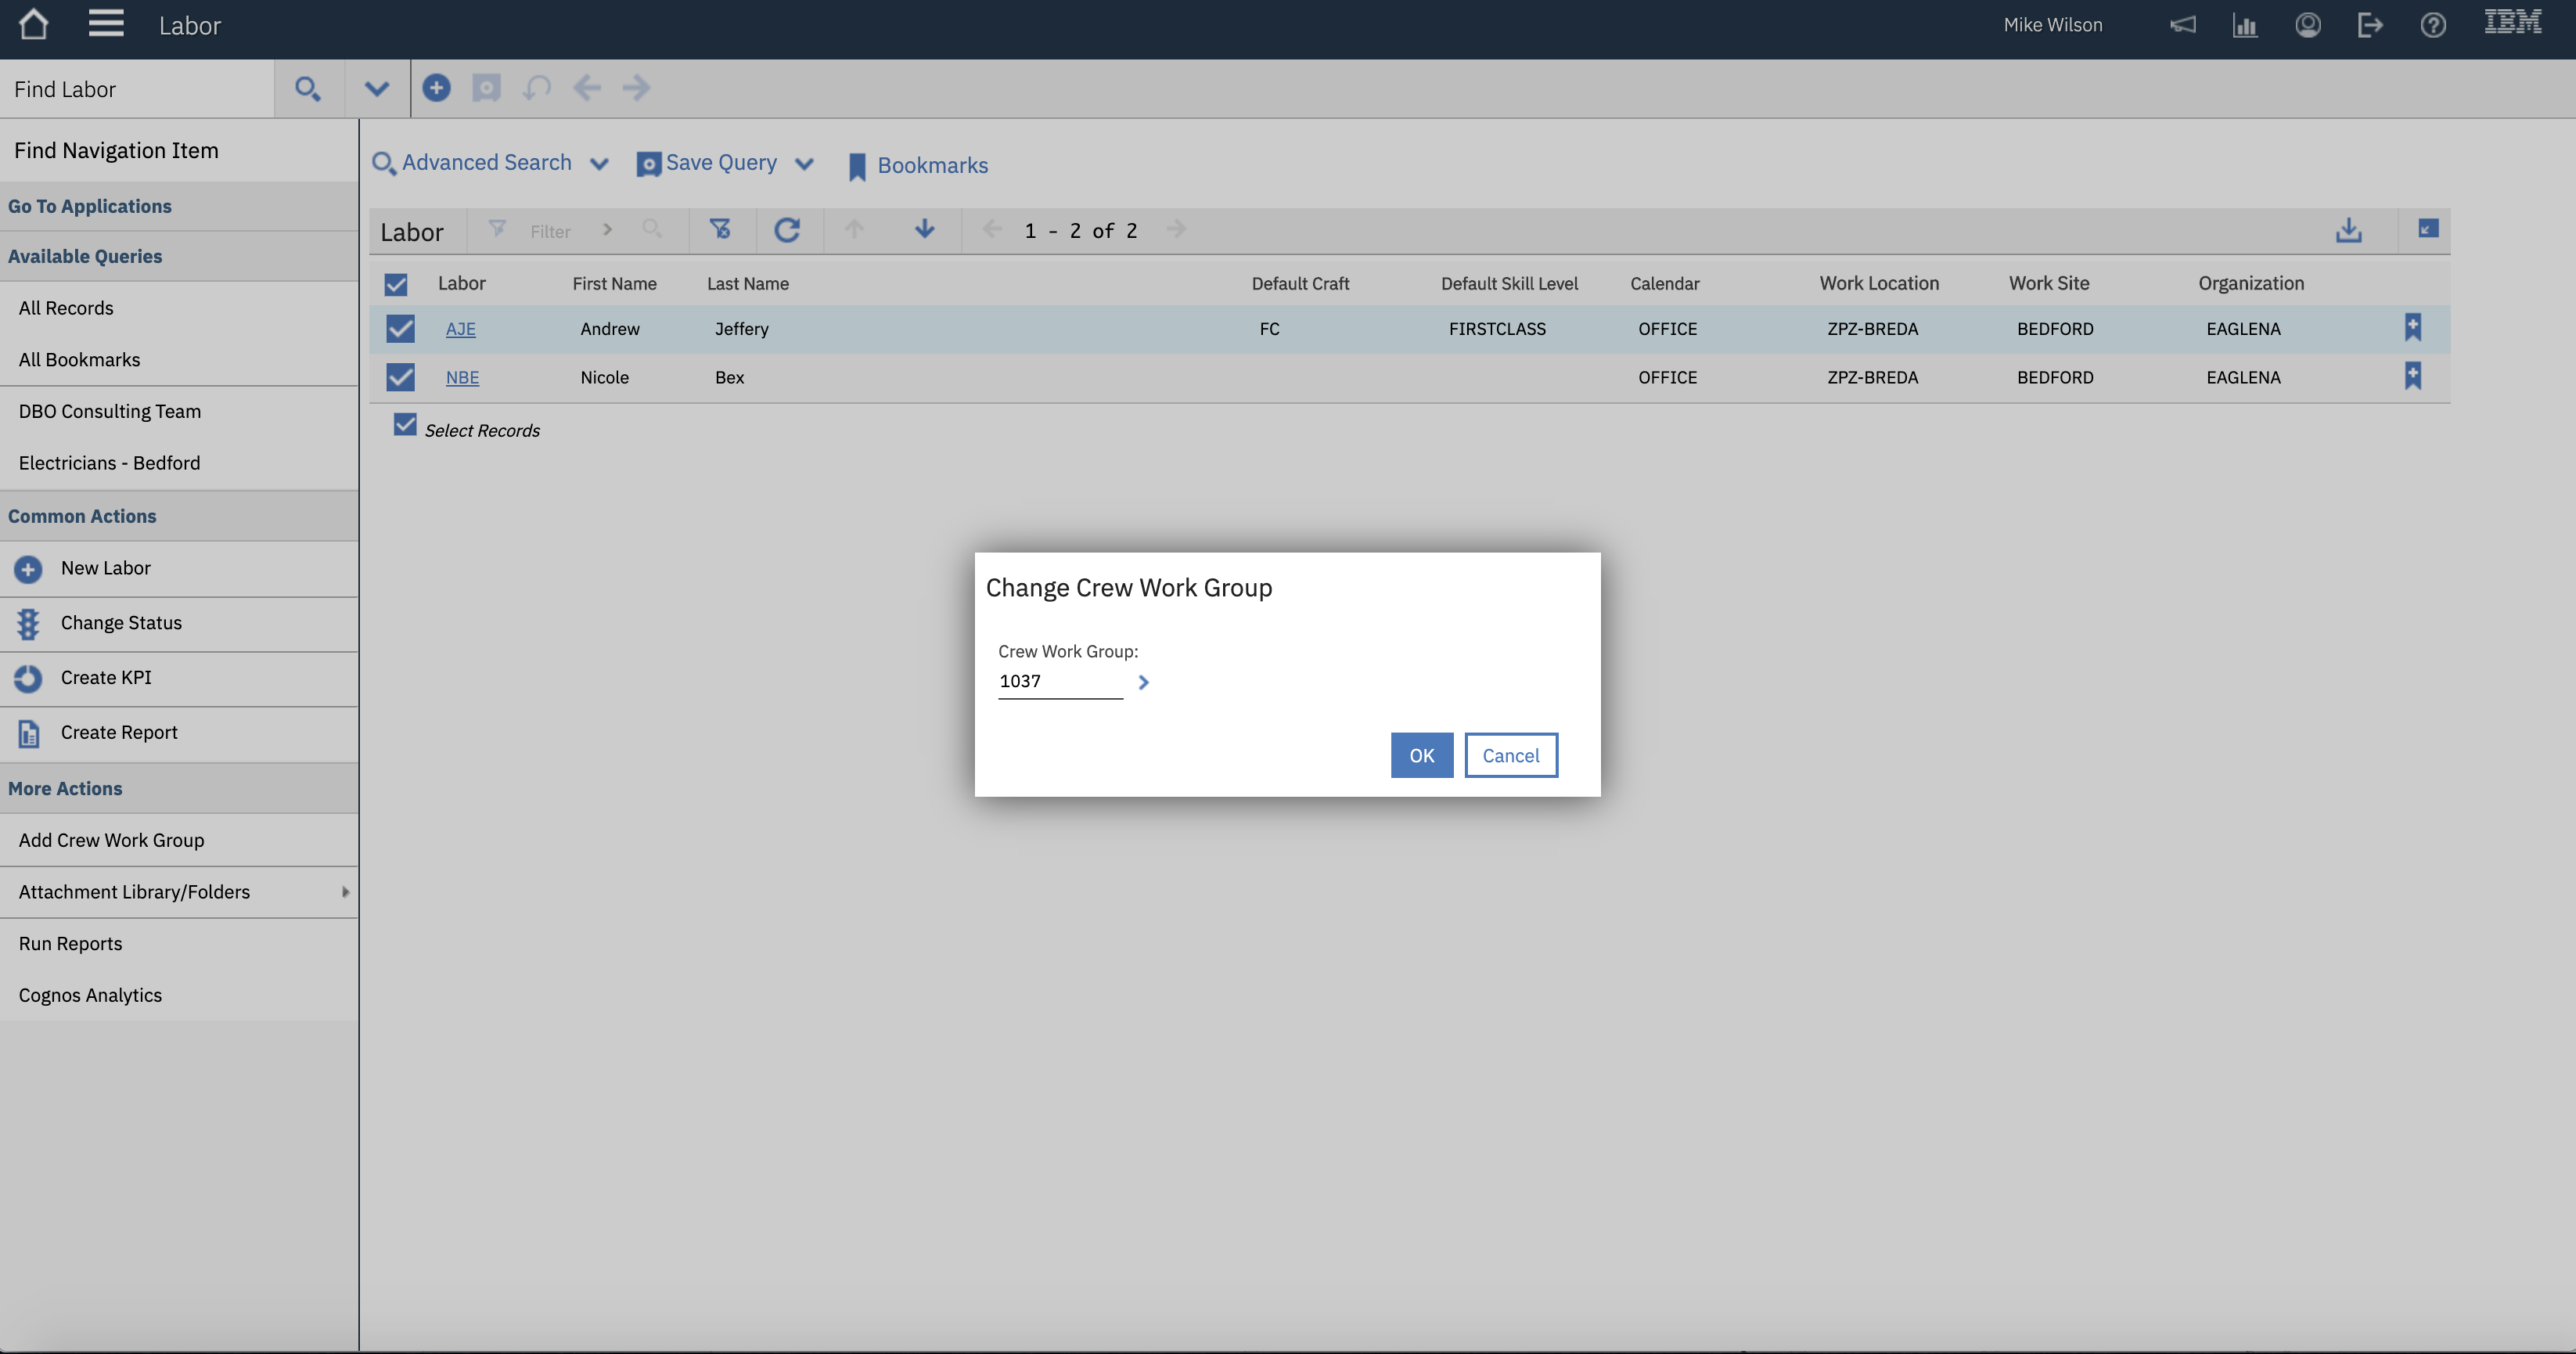Open the Help question mark icon
Image resolution: width=2576 pixels, height=1354 pixels.
[2433, 25]
